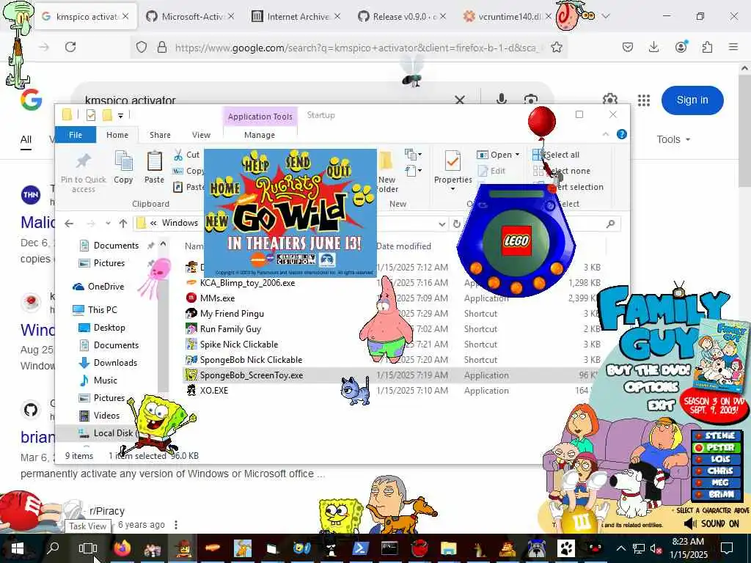
Task: Click the Windows Start button
Action: pyautogui.click(x=18, y=548)
